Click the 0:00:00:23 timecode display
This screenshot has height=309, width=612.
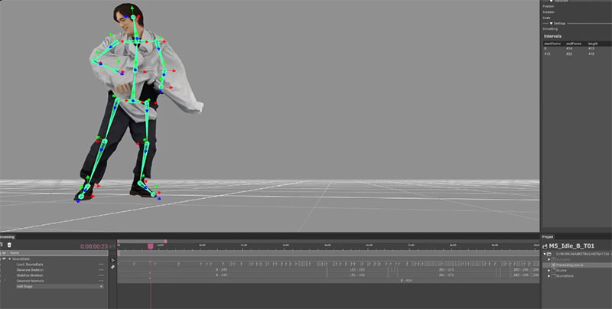[94, 246]
